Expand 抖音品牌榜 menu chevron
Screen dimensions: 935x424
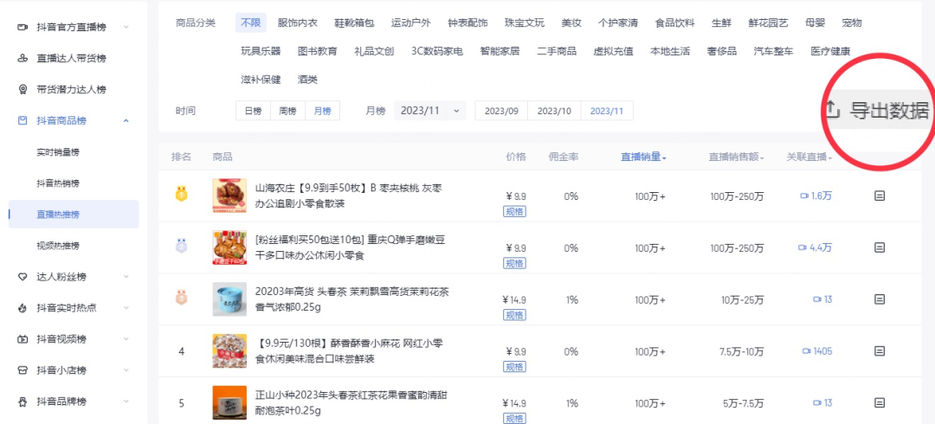pos(126,402)
